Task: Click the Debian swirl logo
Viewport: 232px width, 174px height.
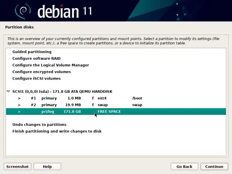Action: (23, 11)
